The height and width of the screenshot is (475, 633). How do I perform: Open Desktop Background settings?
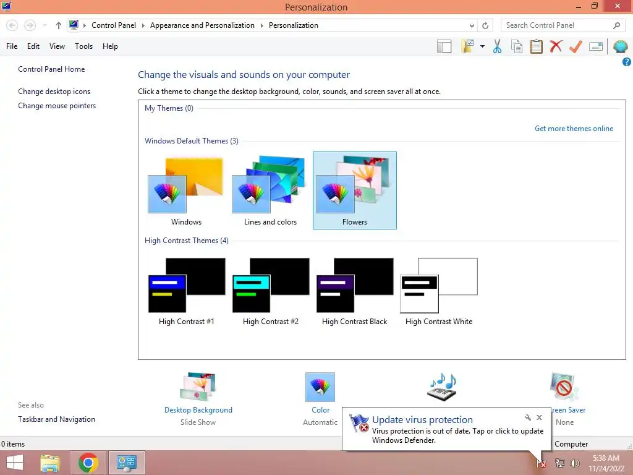pyautogui.click(x=198, y=399)
